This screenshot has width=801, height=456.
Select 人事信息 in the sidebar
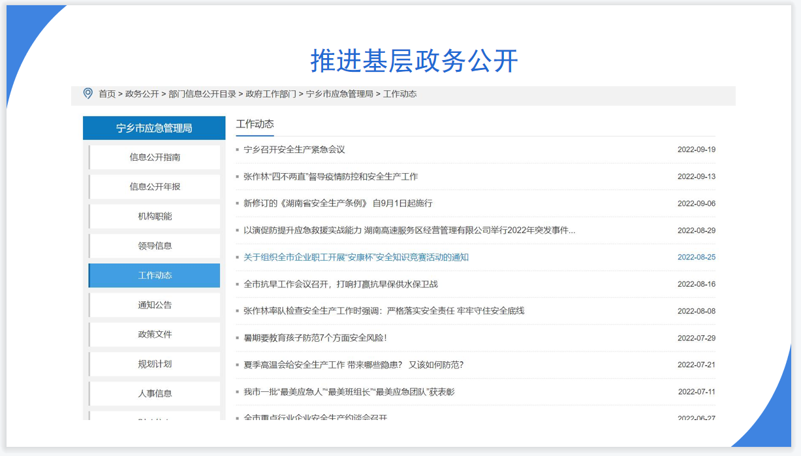pyautogui.click(x=155, y=393)
